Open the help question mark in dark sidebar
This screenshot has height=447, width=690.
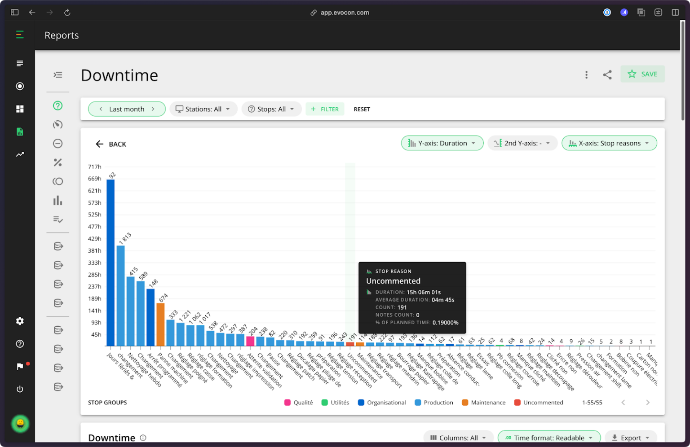(20, 344)
